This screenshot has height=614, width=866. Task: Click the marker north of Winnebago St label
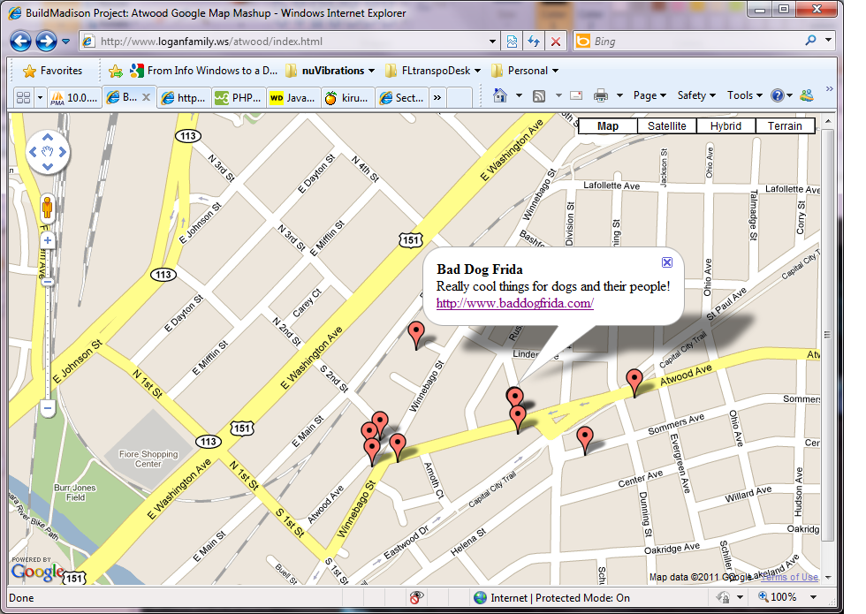pyautogui.click(x=416, y=335)
